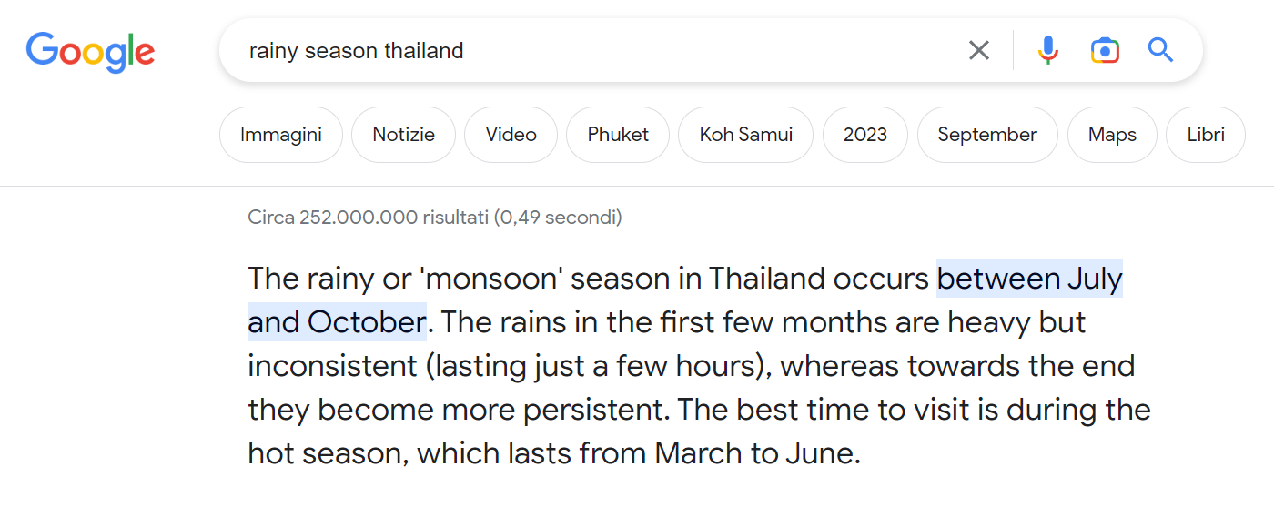The height and width of the screenshot is (508, 1274).
Task: Choose the September suggestion chip
Action: pos(987,135)
